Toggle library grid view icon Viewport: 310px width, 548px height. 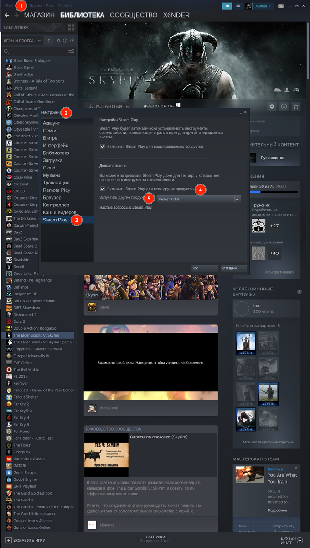pyautogui.click(x=71, y=27)
